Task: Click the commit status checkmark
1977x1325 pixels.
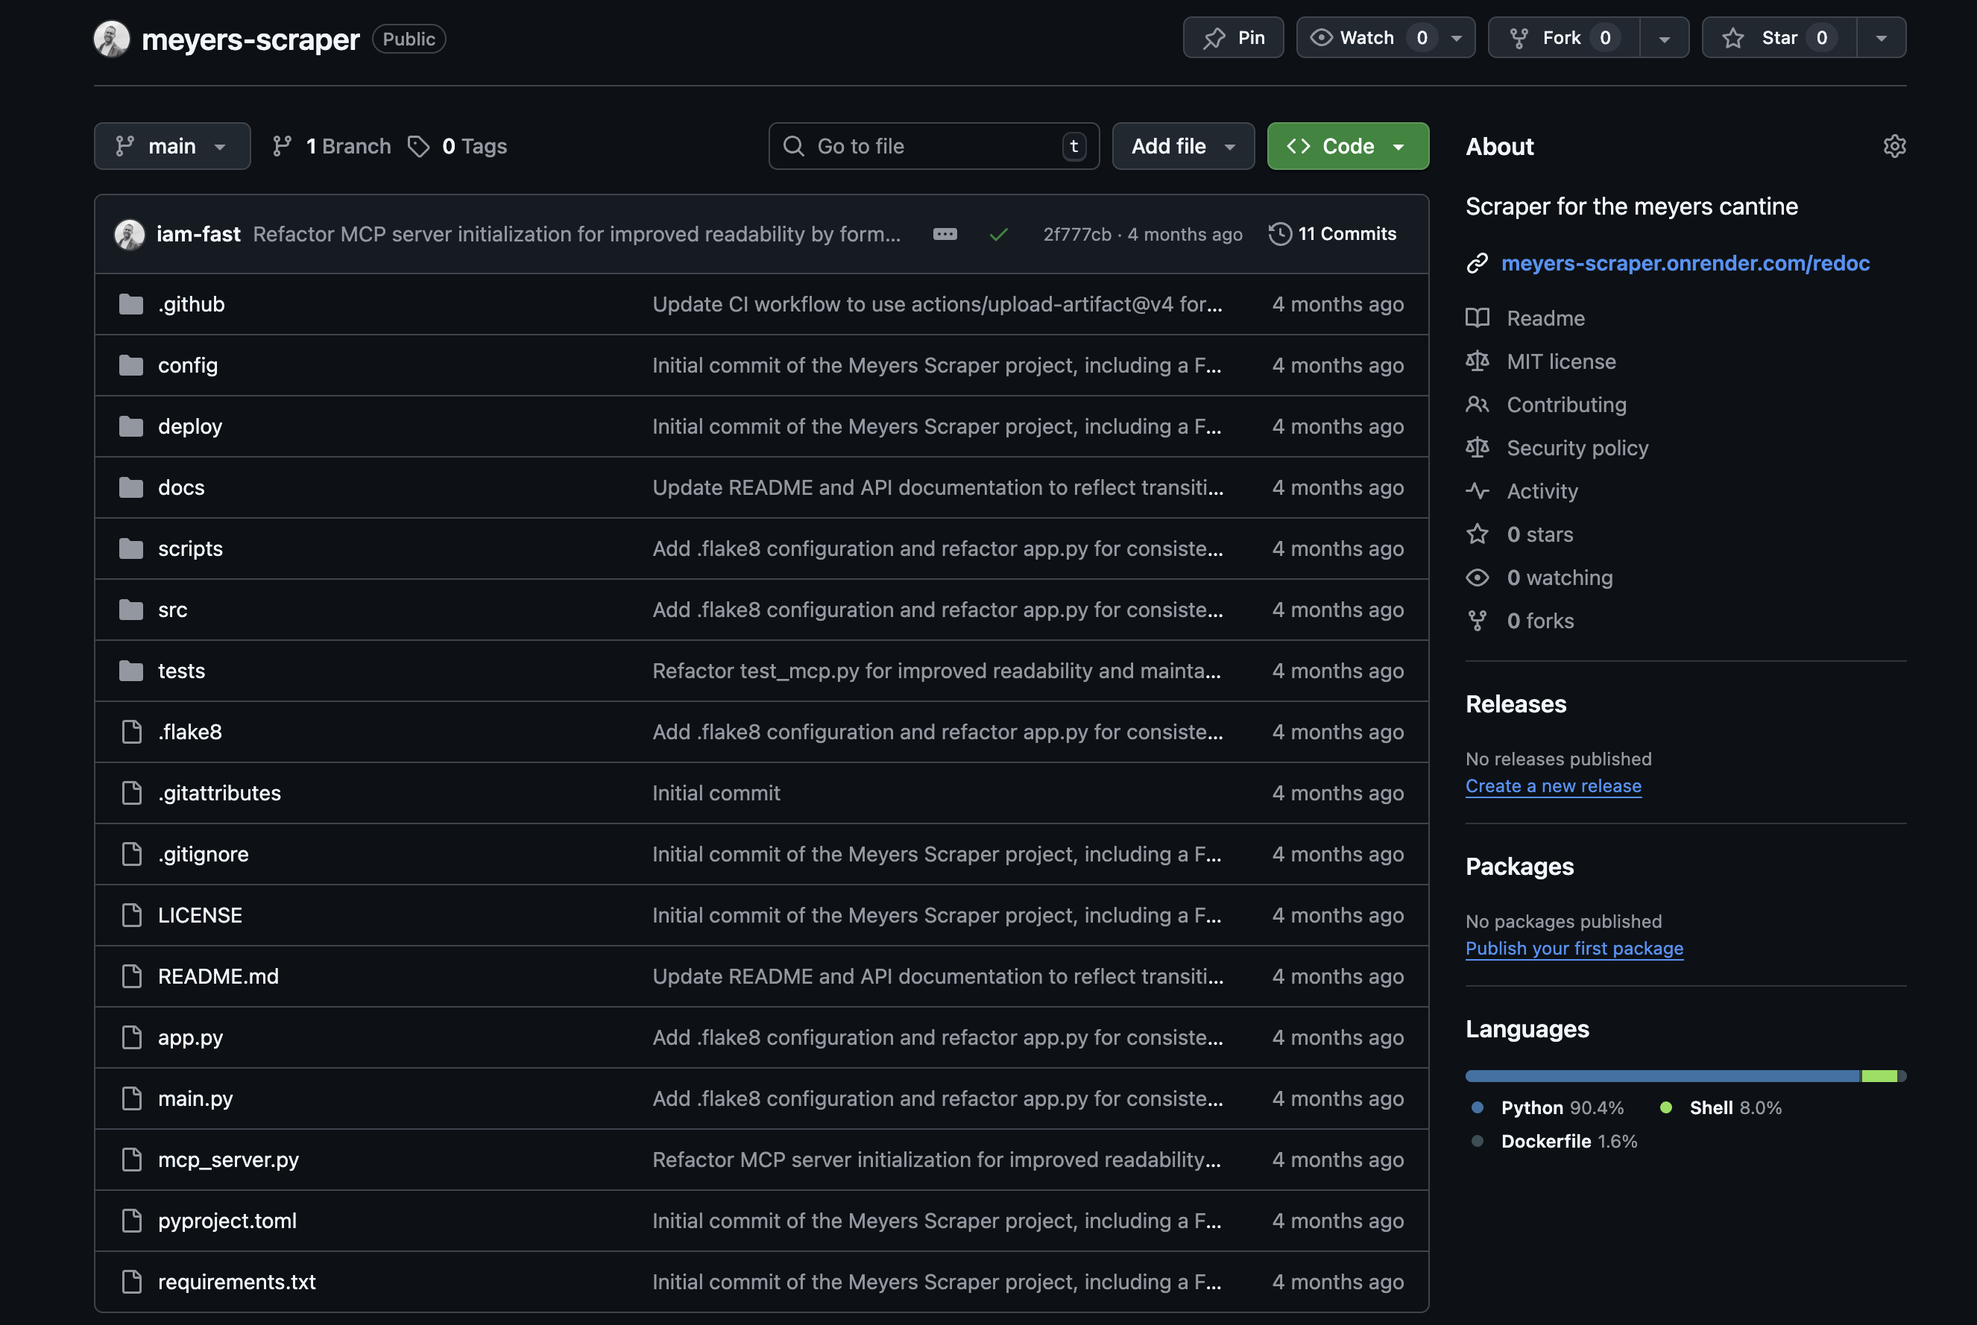Action: (x=998, y=234)
